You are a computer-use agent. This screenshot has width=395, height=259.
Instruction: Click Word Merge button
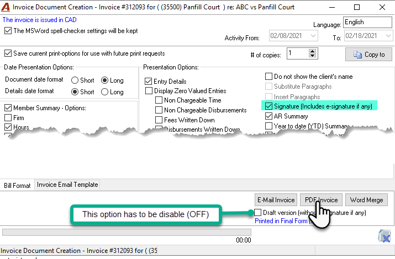click(366, 200)
